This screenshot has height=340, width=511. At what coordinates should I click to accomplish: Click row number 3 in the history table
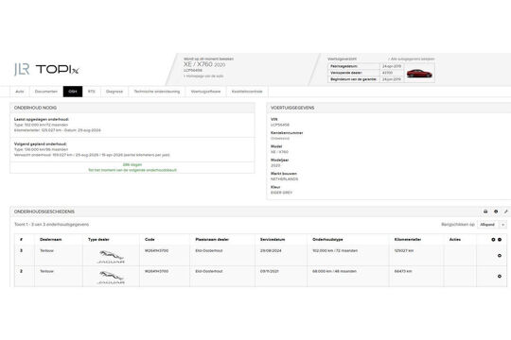pyautogui.click(x=22, y=251)
